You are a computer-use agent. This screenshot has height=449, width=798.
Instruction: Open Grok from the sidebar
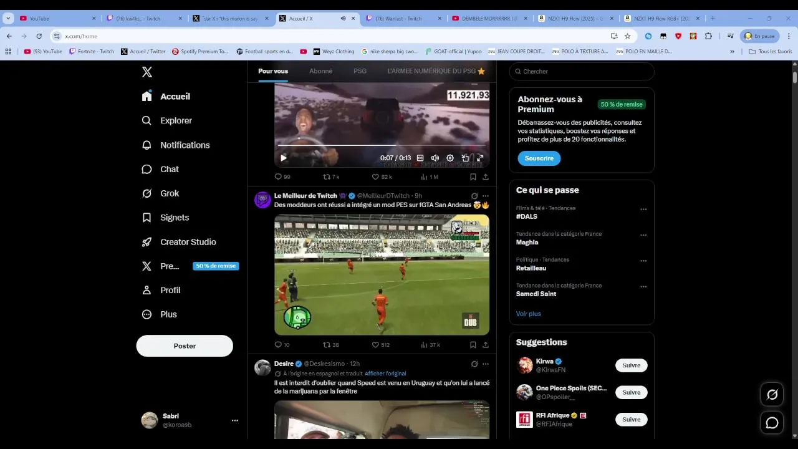point(160,193)
